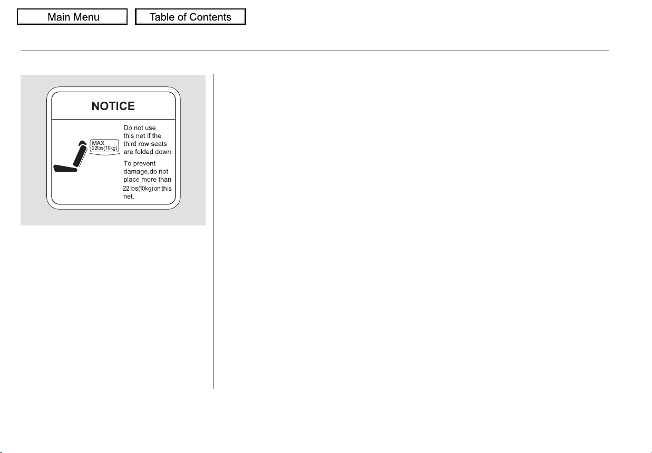Click the '22 lbs(10kg) on this' line
652x453 pixels.
[147, 189]
